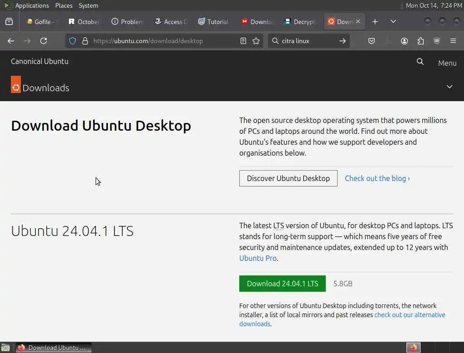Click the site search magnifier icon
464x353 pixels.
pyautogui.click(x=420, y=62)
